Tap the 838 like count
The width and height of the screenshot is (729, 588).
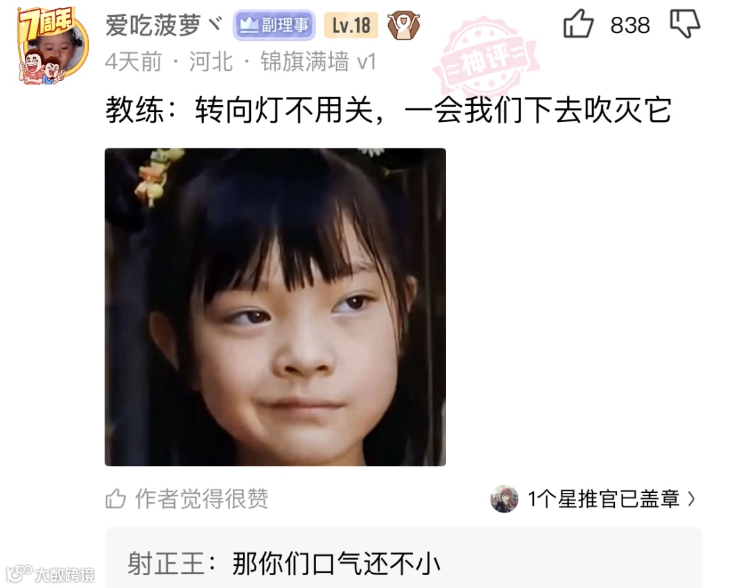[x=630, y=26]
